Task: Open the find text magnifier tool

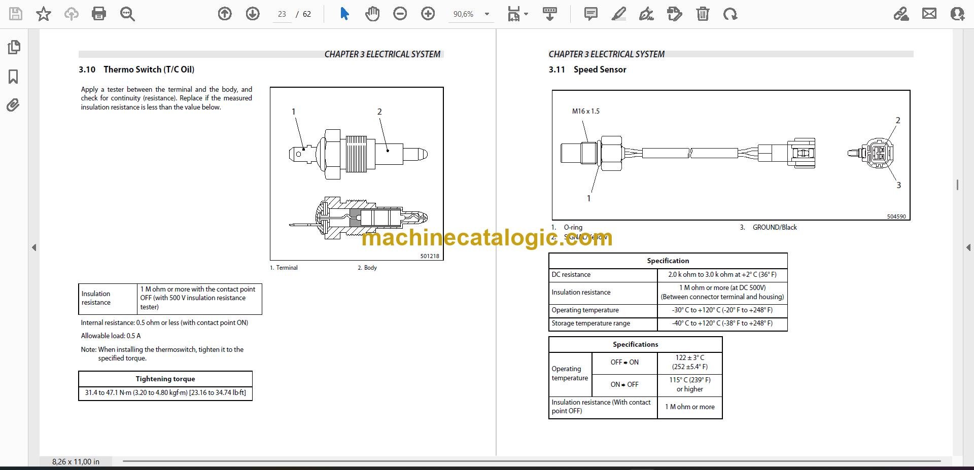Action: (x=127, y=14)
